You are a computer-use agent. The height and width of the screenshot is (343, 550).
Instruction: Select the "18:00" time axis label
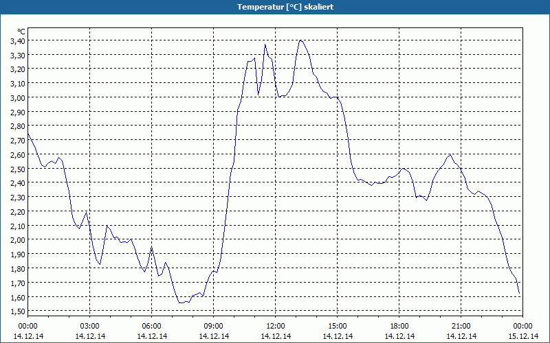coord(399,327)
